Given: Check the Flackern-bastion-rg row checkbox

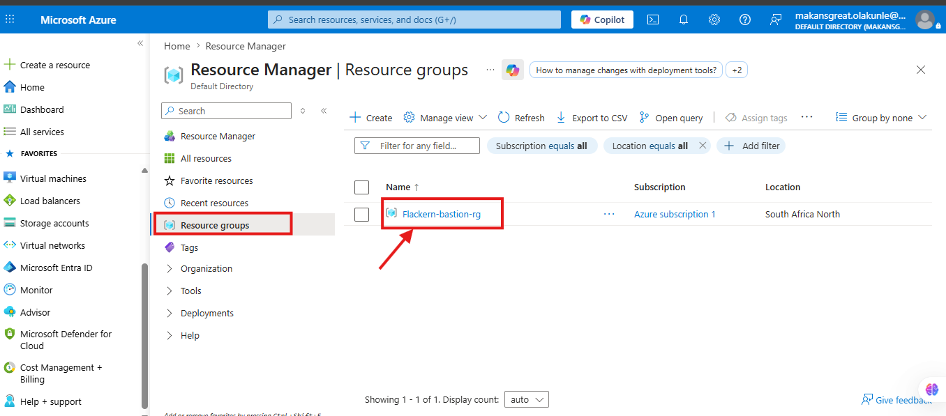Looking at the screenshot, I should tap(361, 215).
